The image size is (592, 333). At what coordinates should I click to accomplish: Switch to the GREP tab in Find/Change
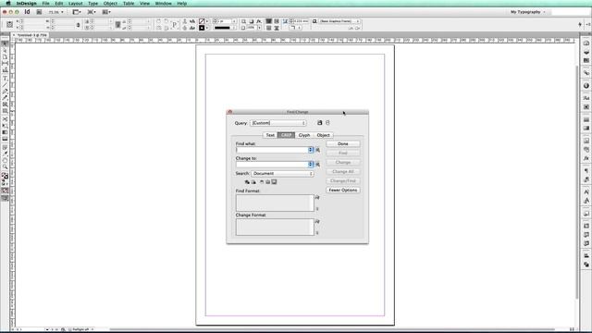pyautogui.click(x=286, y=135)
